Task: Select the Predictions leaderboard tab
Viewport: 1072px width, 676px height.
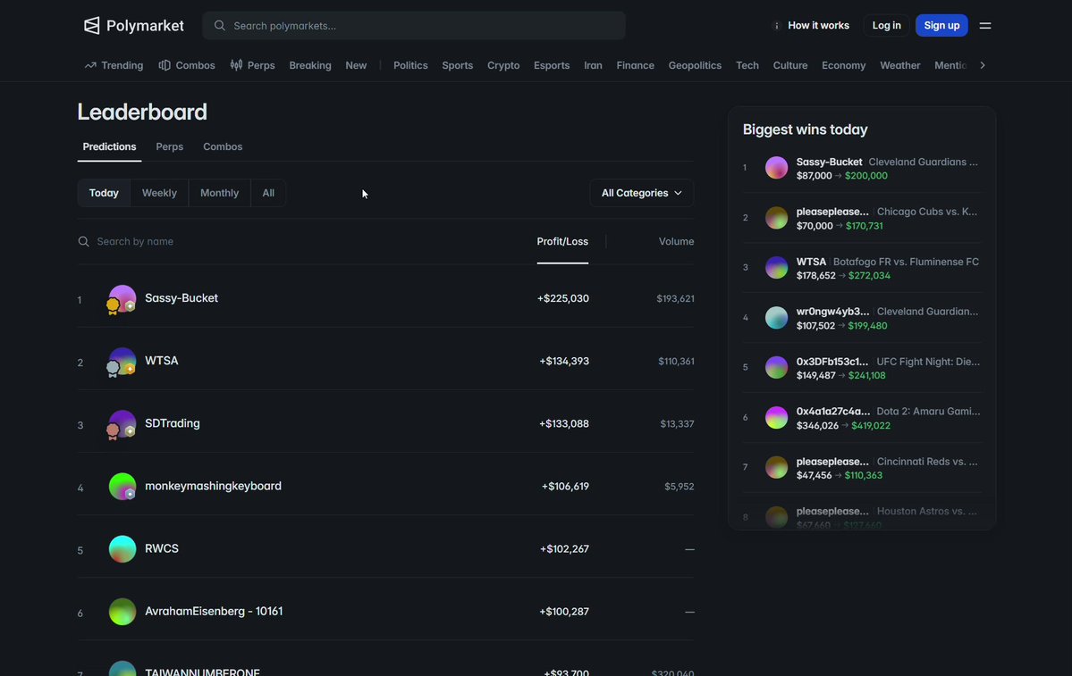Action: [x=109, y=146]
